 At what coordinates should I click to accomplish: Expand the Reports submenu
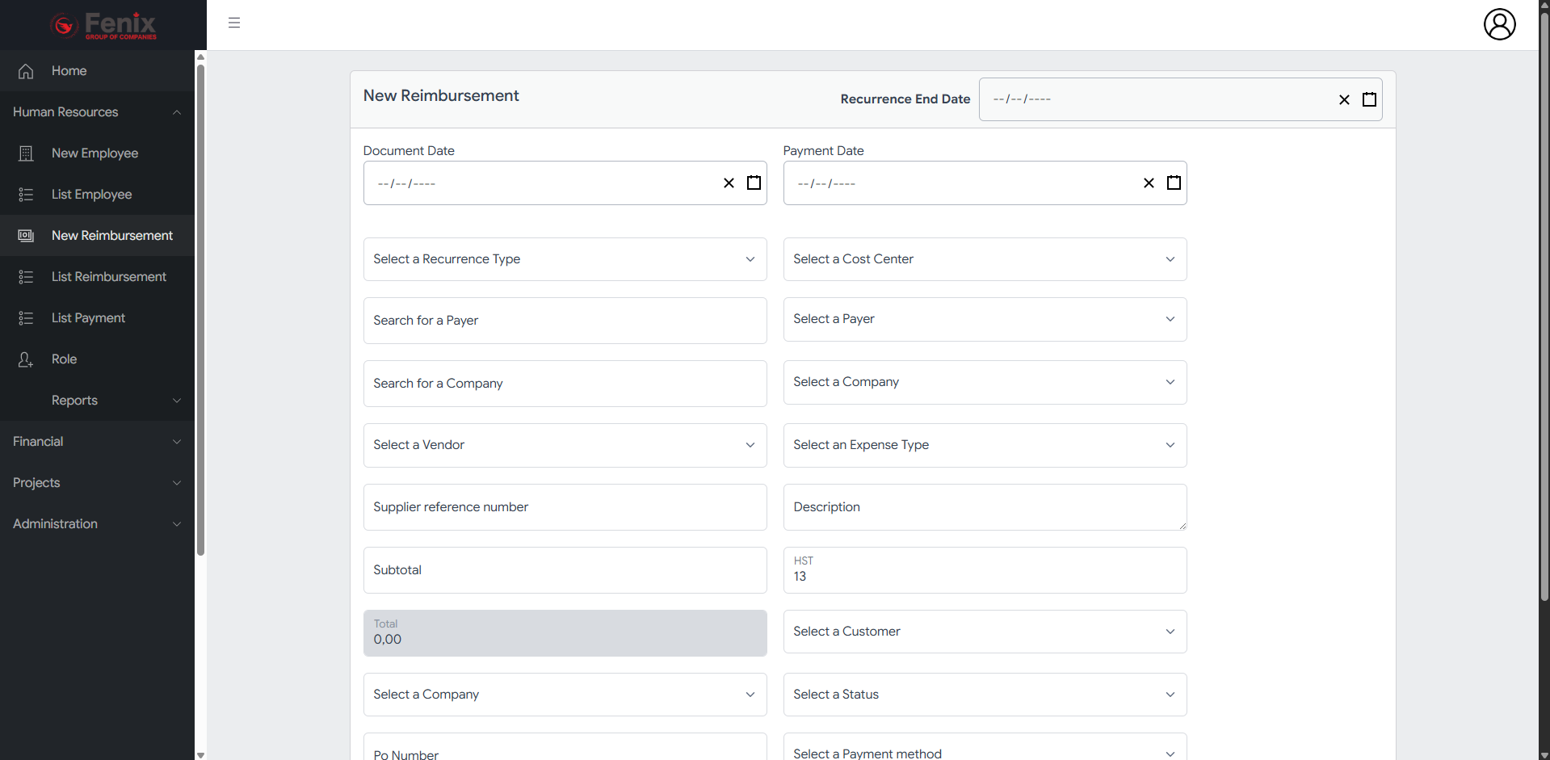coord(97,401)
